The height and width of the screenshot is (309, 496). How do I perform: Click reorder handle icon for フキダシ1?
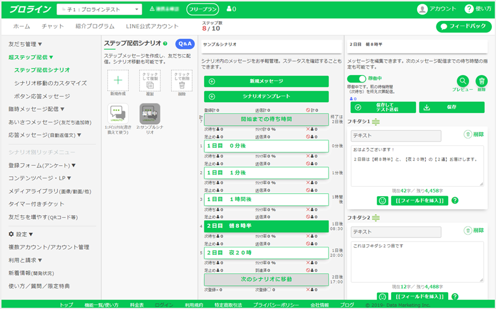pyautogui.click(x=376, y=122)
